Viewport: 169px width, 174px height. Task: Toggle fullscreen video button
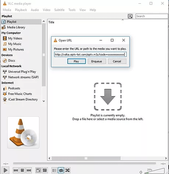[x=38, y=170]
